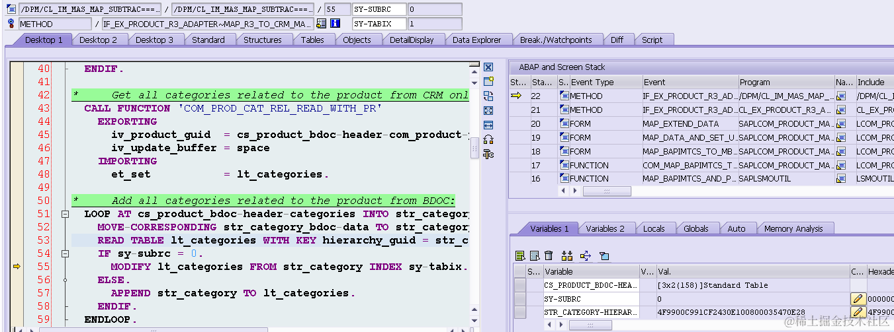Open the Structures tab
This screenshot has height=332, width=894.
263,40
